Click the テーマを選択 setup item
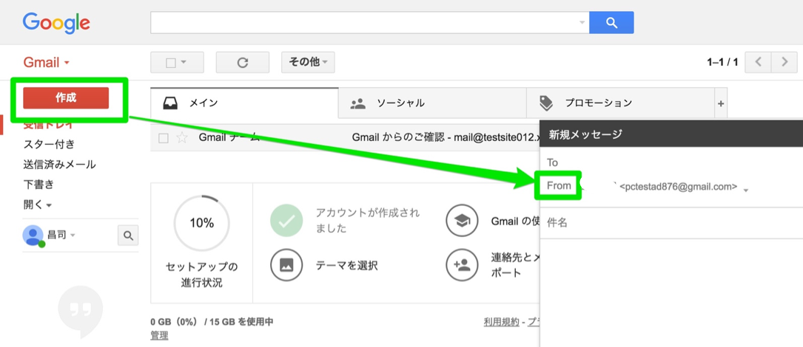The height and width of the screenshot is (347, 803). coord(346,265)
